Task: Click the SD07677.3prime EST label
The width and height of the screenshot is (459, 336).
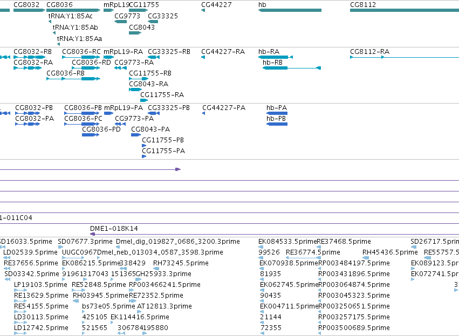Action: coord(85,242)
